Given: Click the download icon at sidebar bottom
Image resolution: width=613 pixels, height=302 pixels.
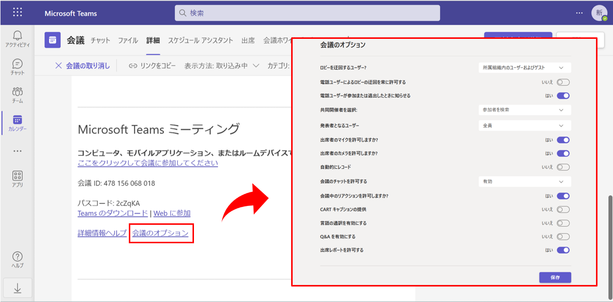Looking at the screenshot, I should pyautogui.click(x=18, y=288).
